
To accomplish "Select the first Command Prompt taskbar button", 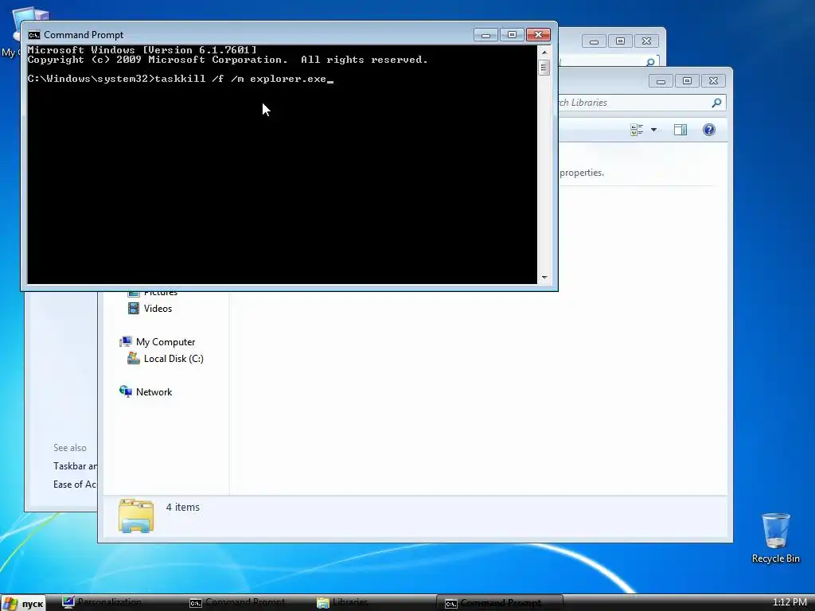I will point(237,603).
